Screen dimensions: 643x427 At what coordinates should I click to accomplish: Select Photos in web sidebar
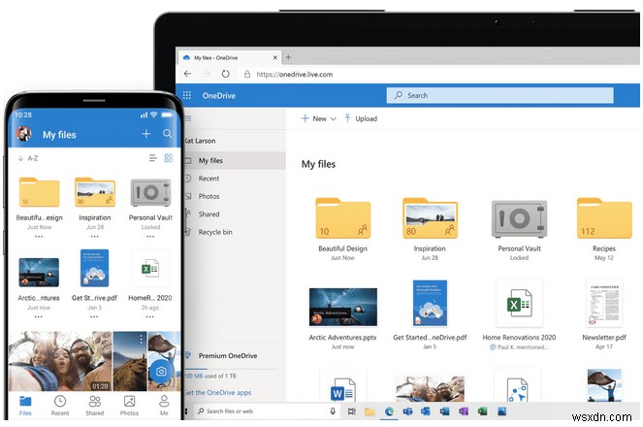[x=234, y=196]
